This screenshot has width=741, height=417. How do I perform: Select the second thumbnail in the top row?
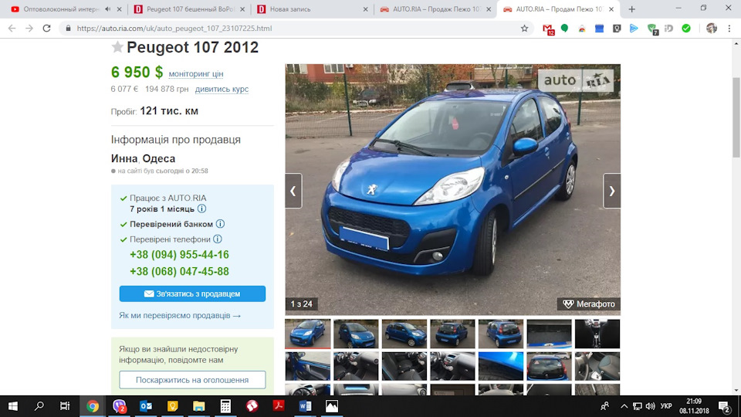(x=356, y=334)
